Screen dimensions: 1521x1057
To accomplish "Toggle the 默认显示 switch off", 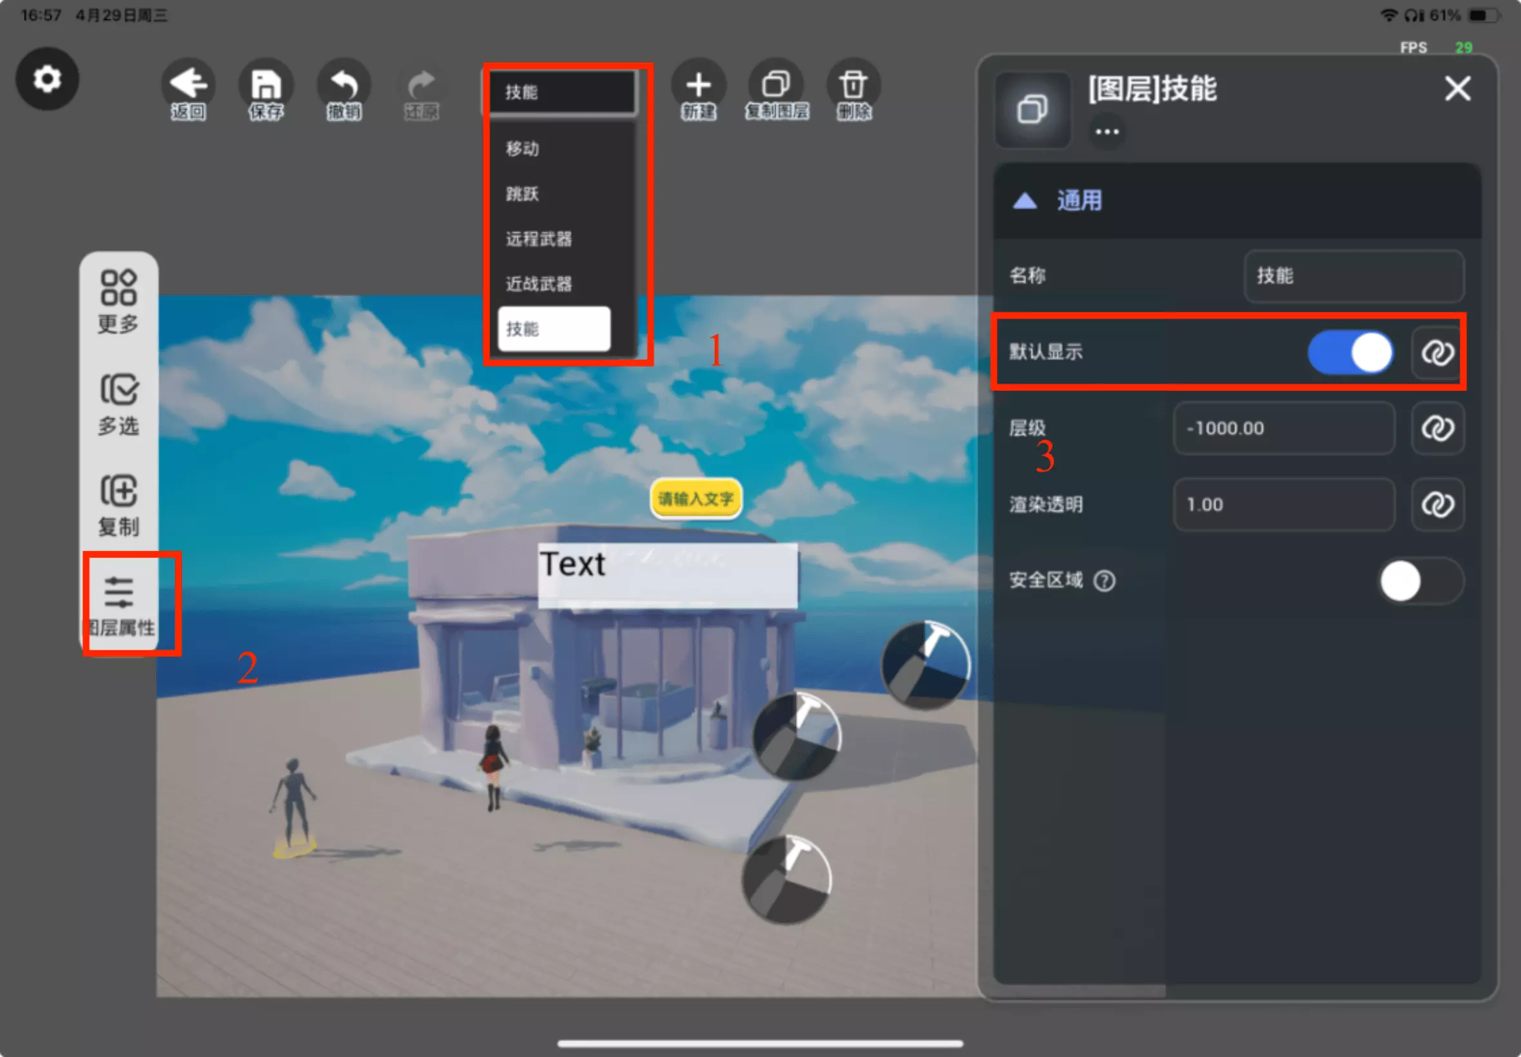I will click(x=1350, y=353).
